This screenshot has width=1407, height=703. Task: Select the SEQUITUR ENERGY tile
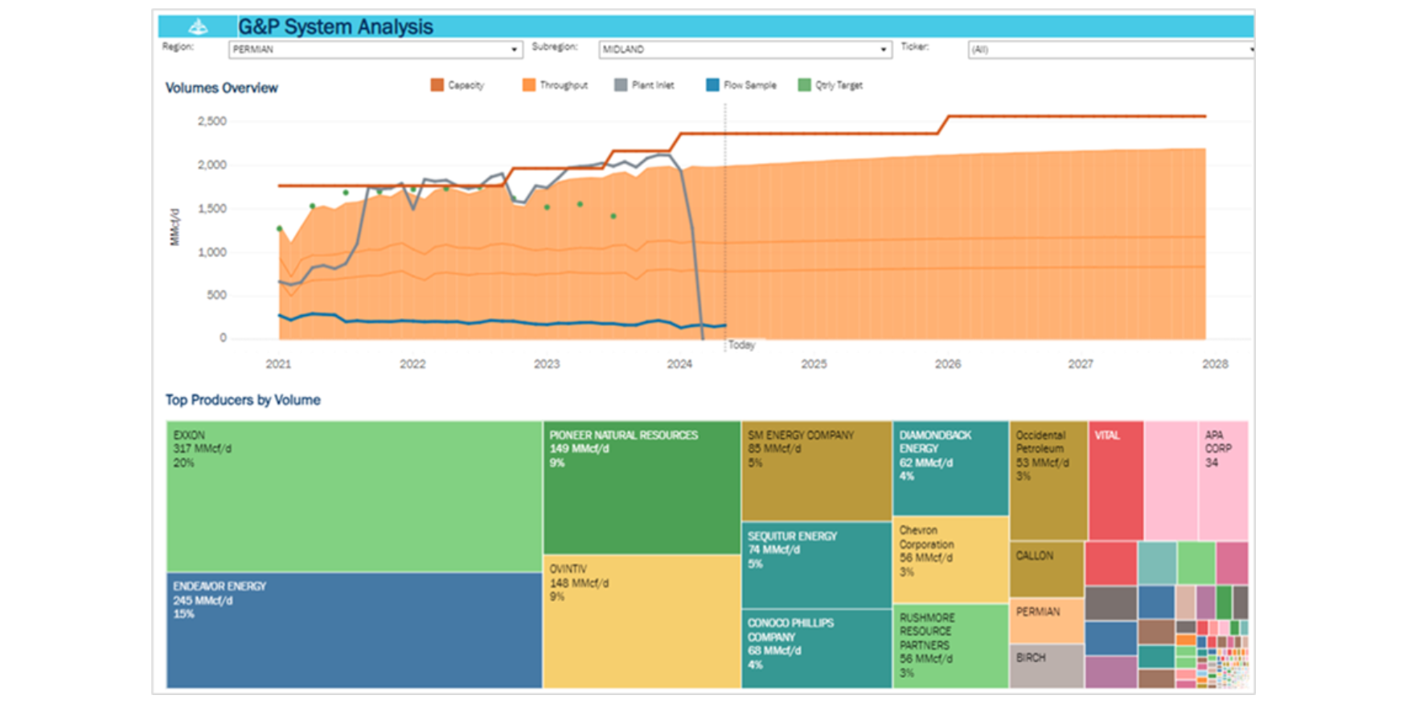point(816,566)
